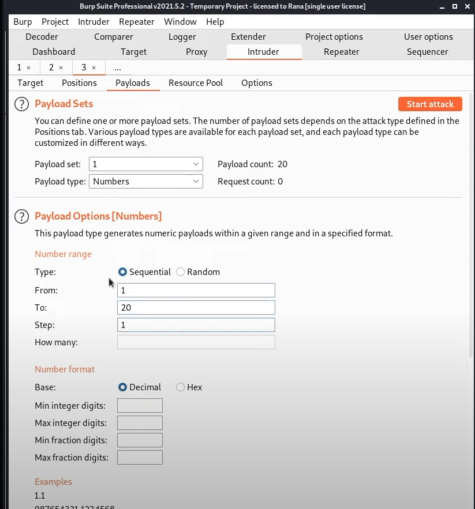Close Intruder attack tab 2
The width and height of the screenshot is (475, 509).
click(61, 67)
